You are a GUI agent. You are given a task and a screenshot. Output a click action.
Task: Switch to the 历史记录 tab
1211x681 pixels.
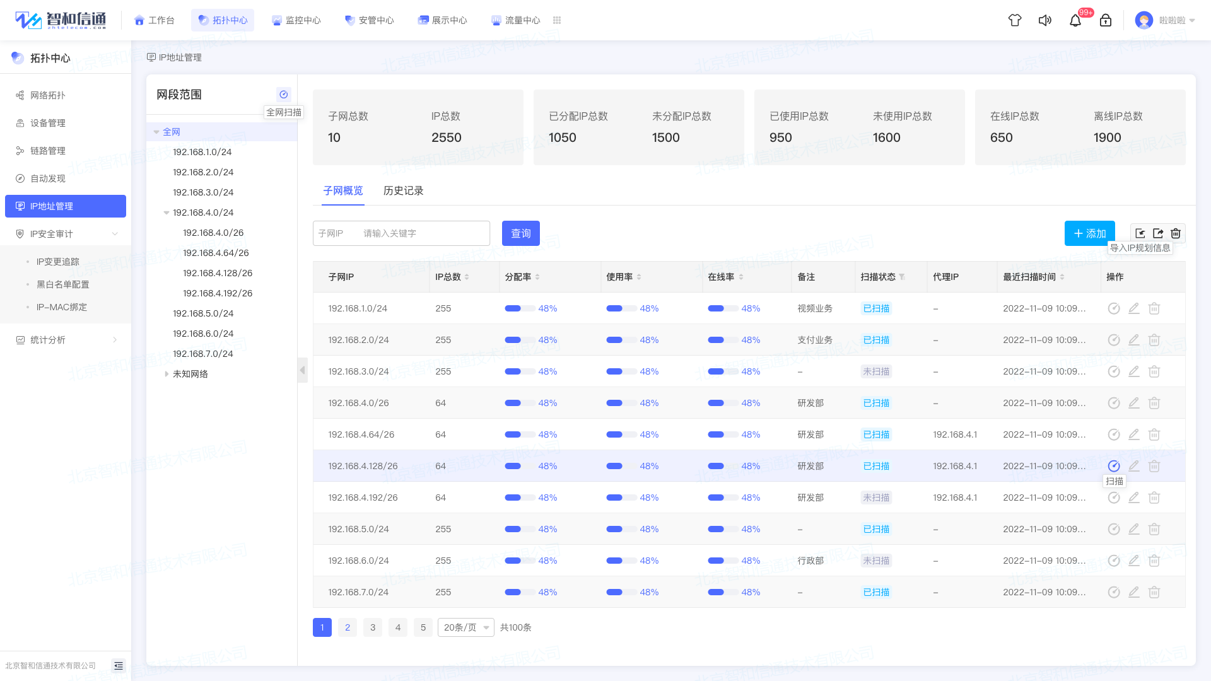click(x=404, y=190)
